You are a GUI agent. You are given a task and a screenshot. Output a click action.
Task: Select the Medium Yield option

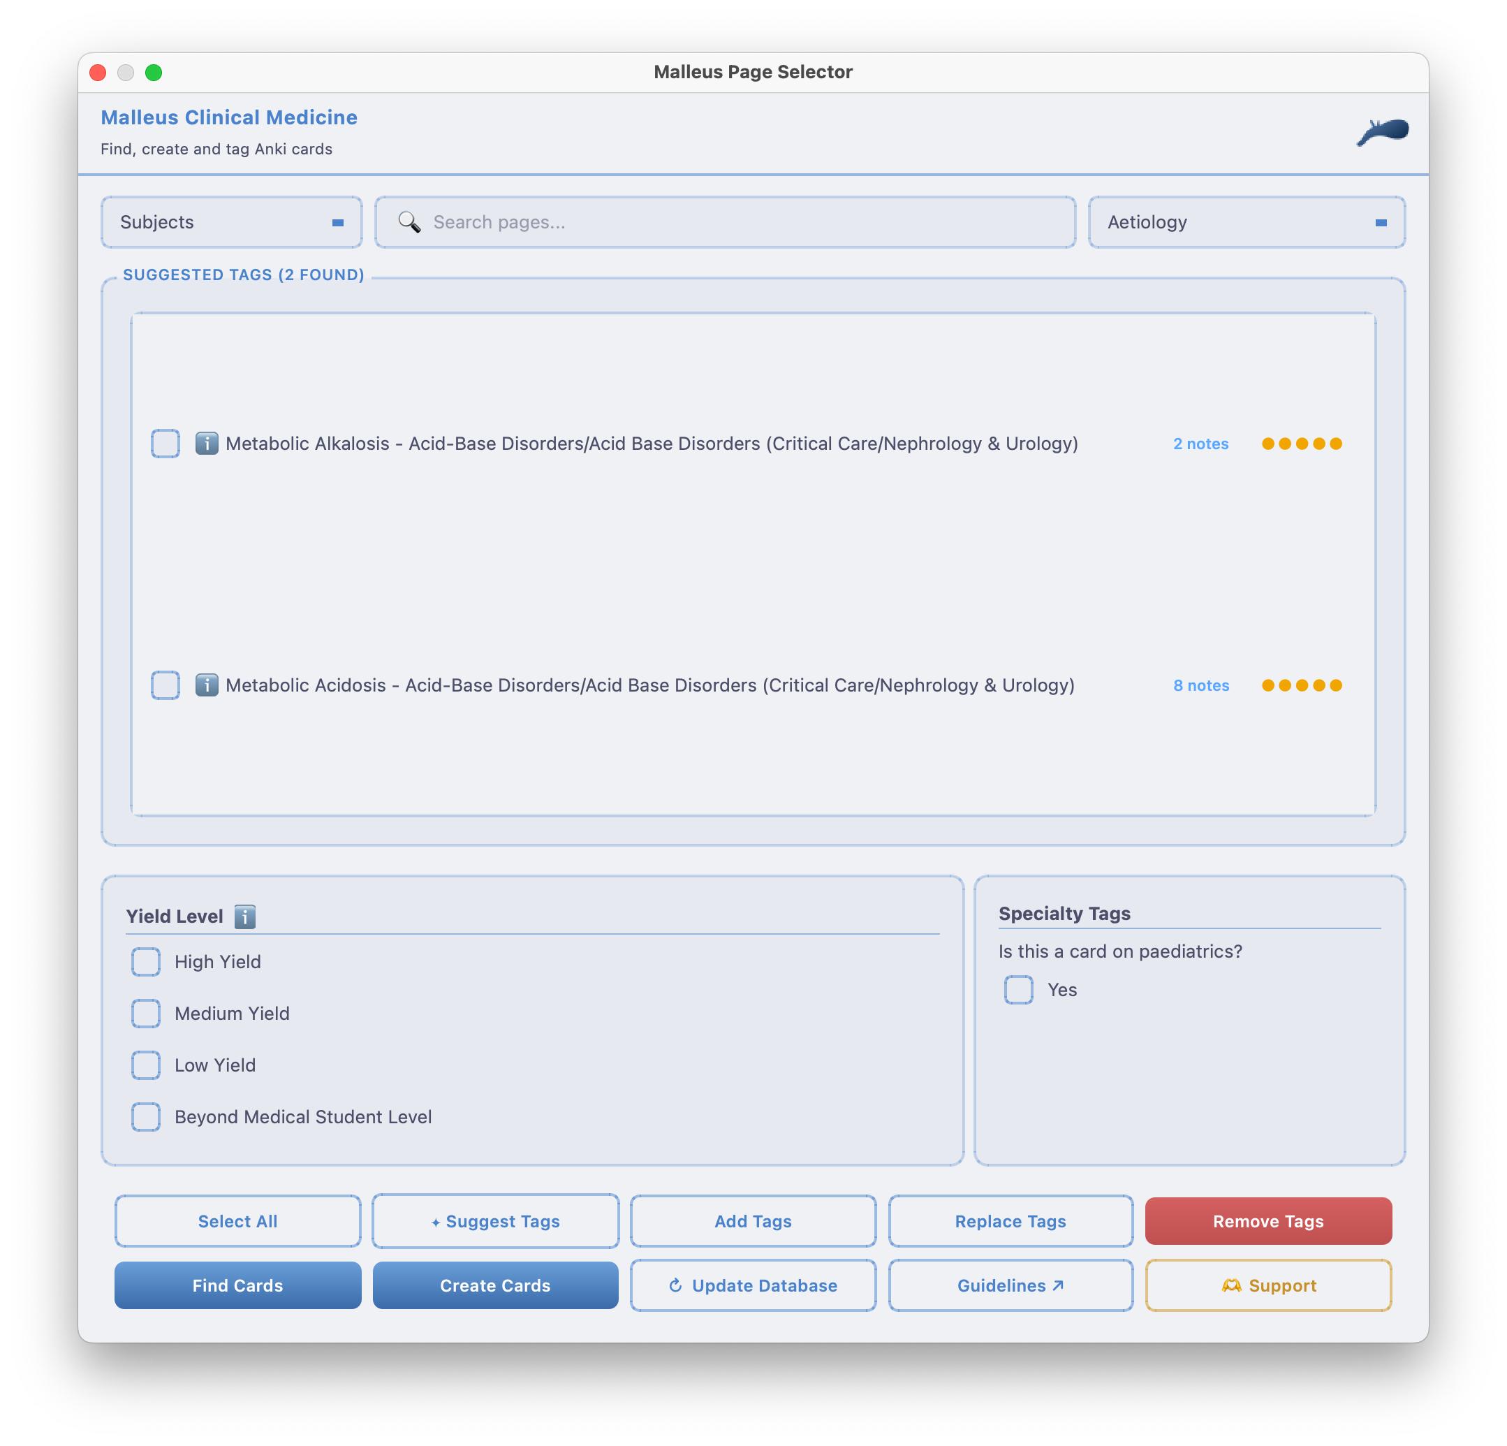145,1013
